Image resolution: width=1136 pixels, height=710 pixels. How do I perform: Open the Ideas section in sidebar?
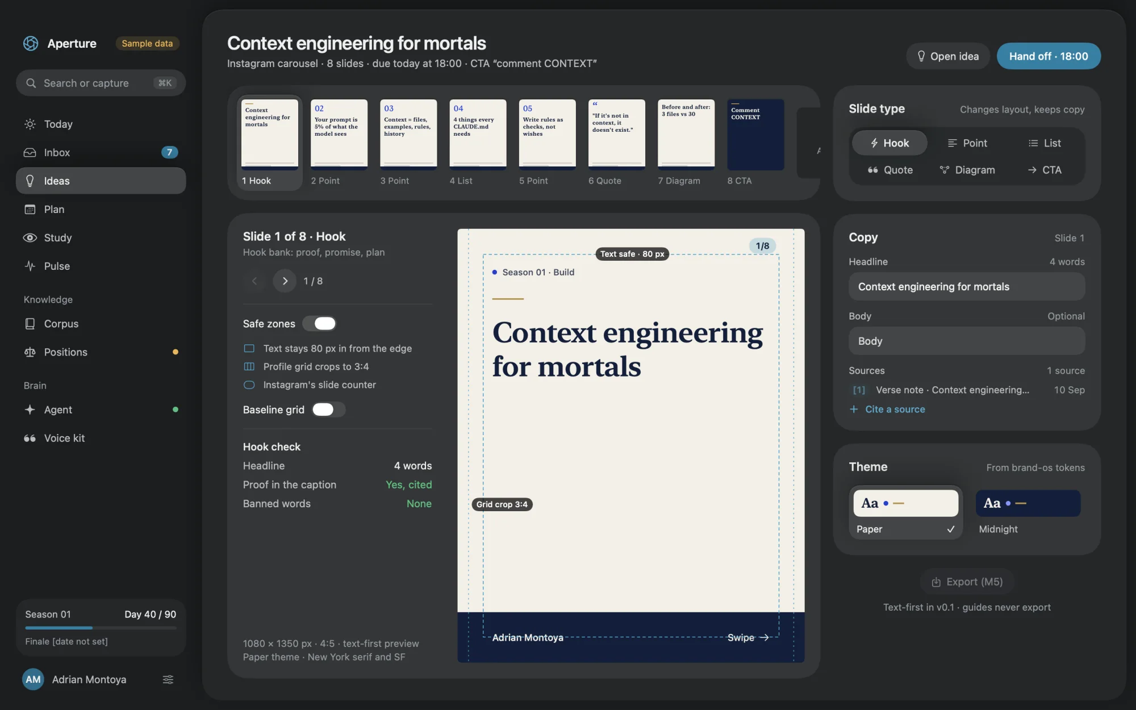(x=101, y=181)
